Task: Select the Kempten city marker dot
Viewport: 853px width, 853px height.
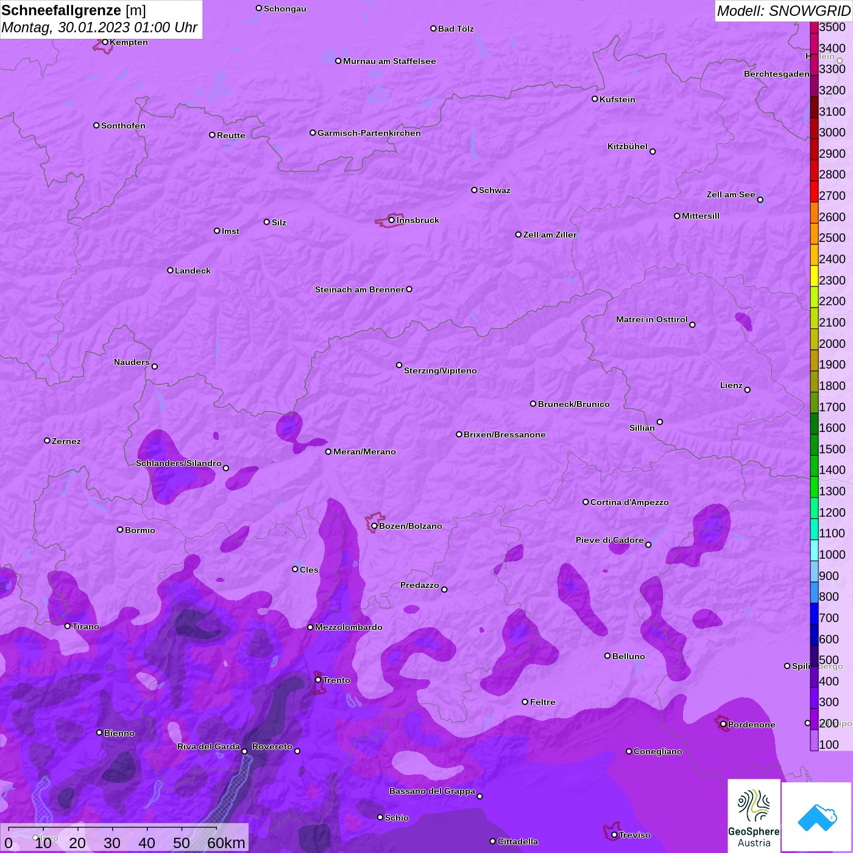Action: tap(105, 42)
